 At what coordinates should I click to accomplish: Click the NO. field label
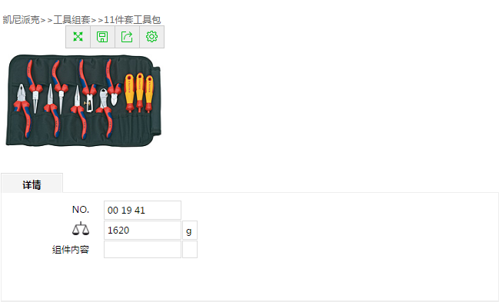click(x=81, y=210)
